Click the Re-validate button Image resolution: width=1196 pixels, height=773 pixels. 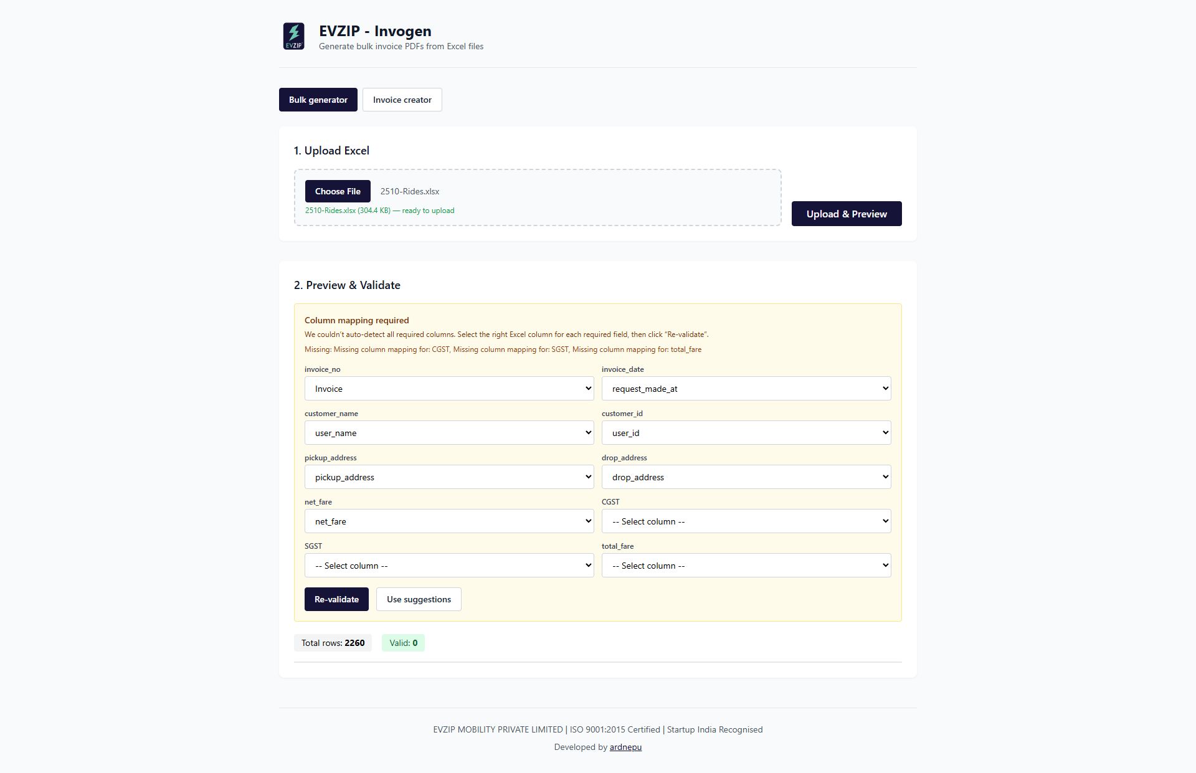coord(336,599)
